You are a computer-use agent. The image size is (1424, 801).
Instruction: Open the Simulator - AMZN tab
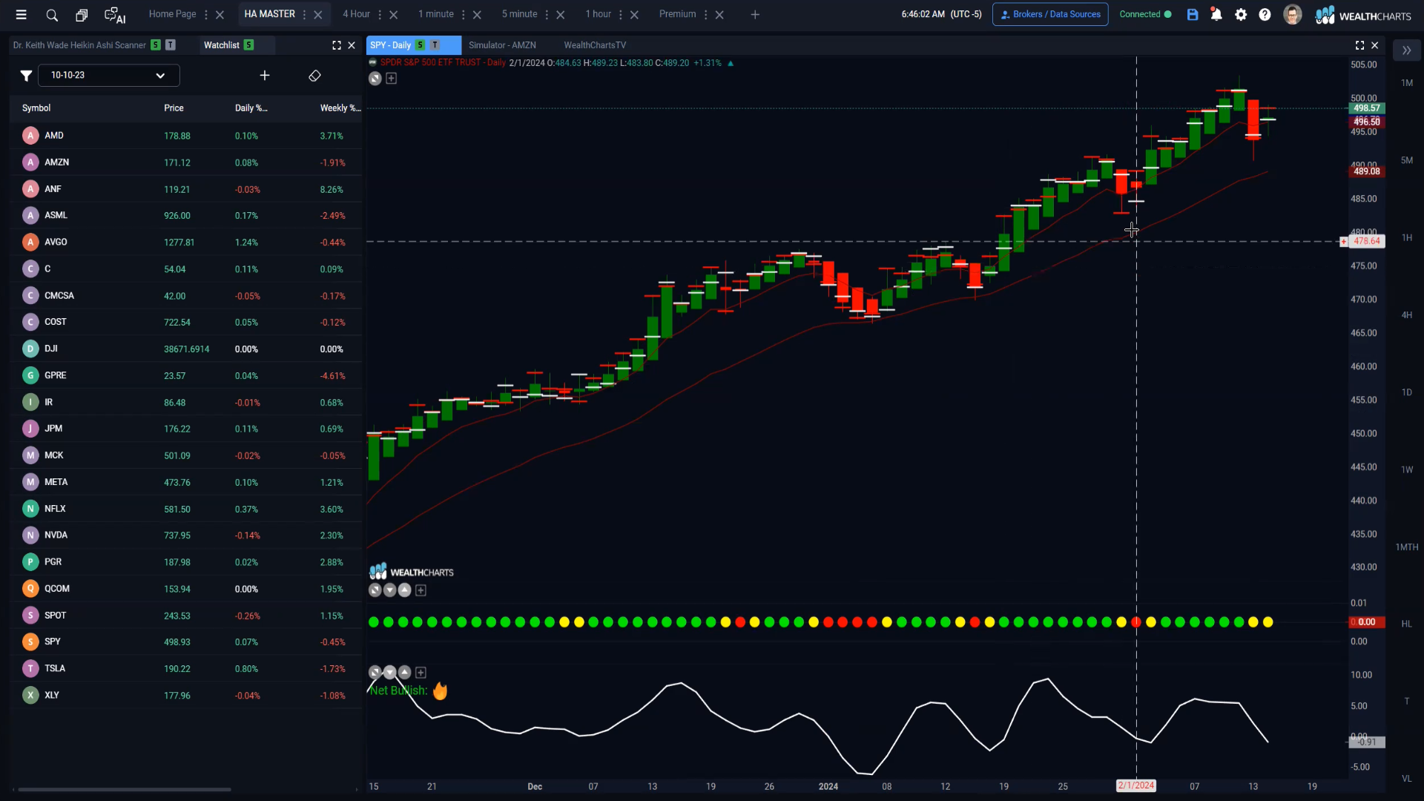[502, 45]
